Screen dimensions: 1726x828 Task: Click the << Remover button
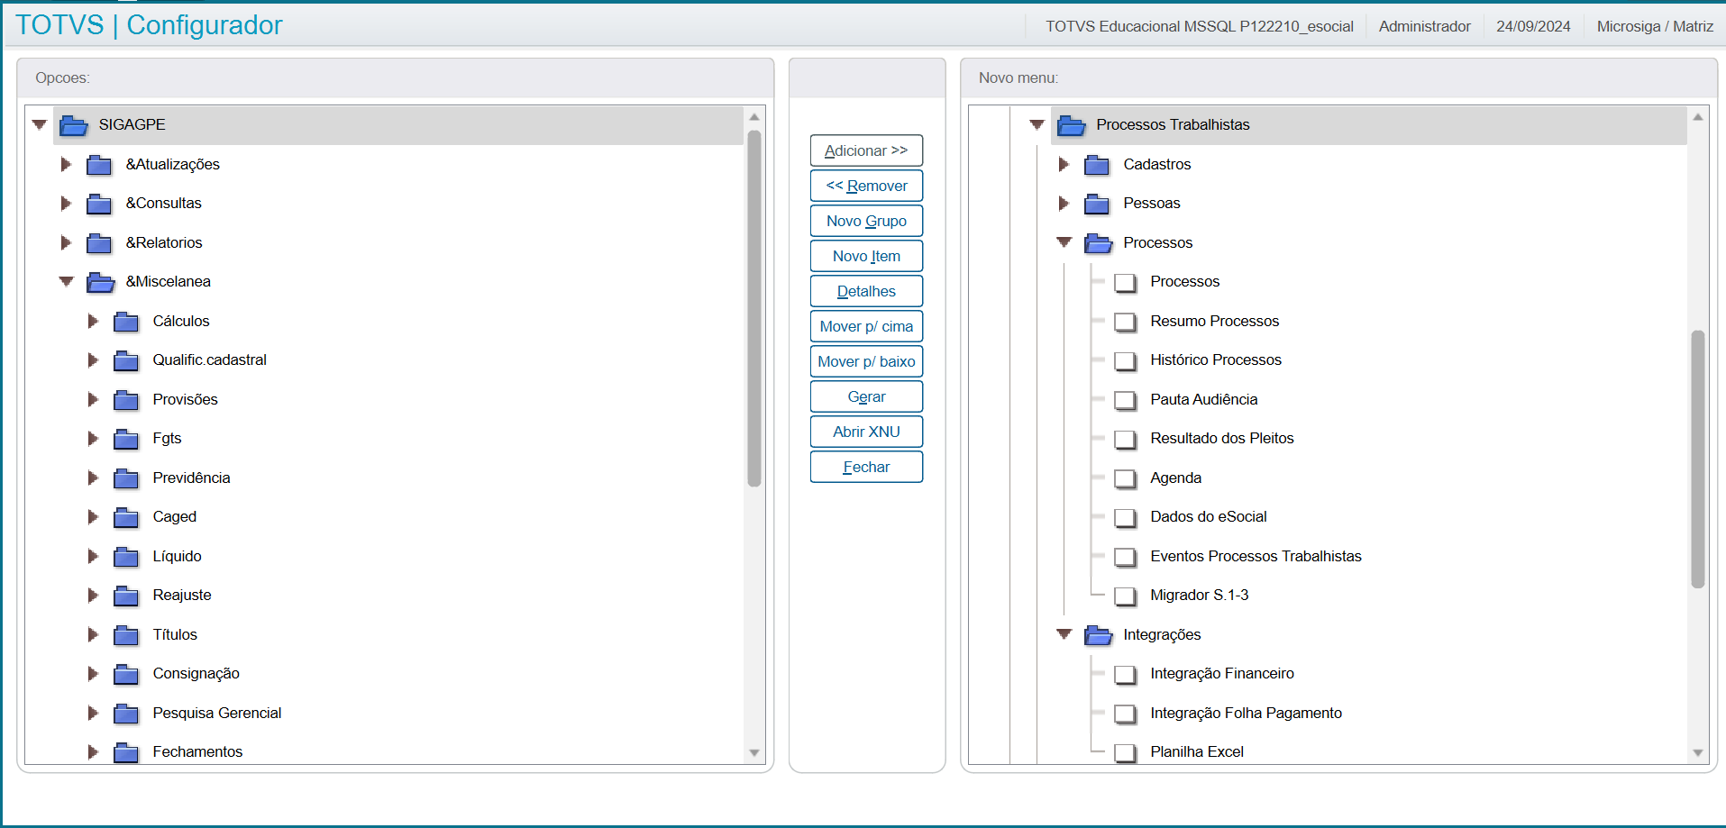(866, 186)
